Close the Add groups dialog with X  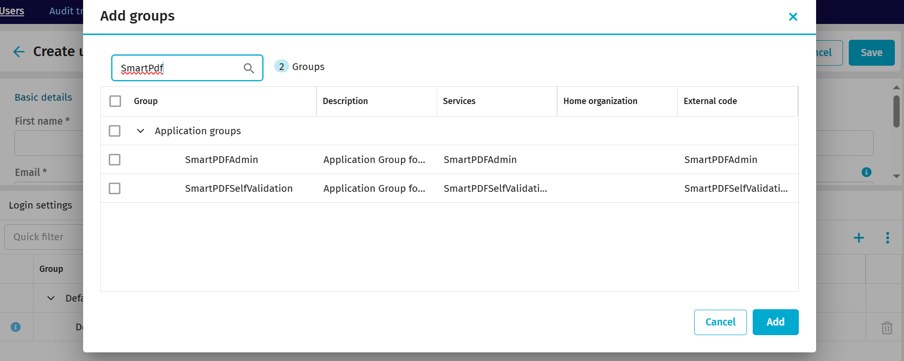coord(793,17)
